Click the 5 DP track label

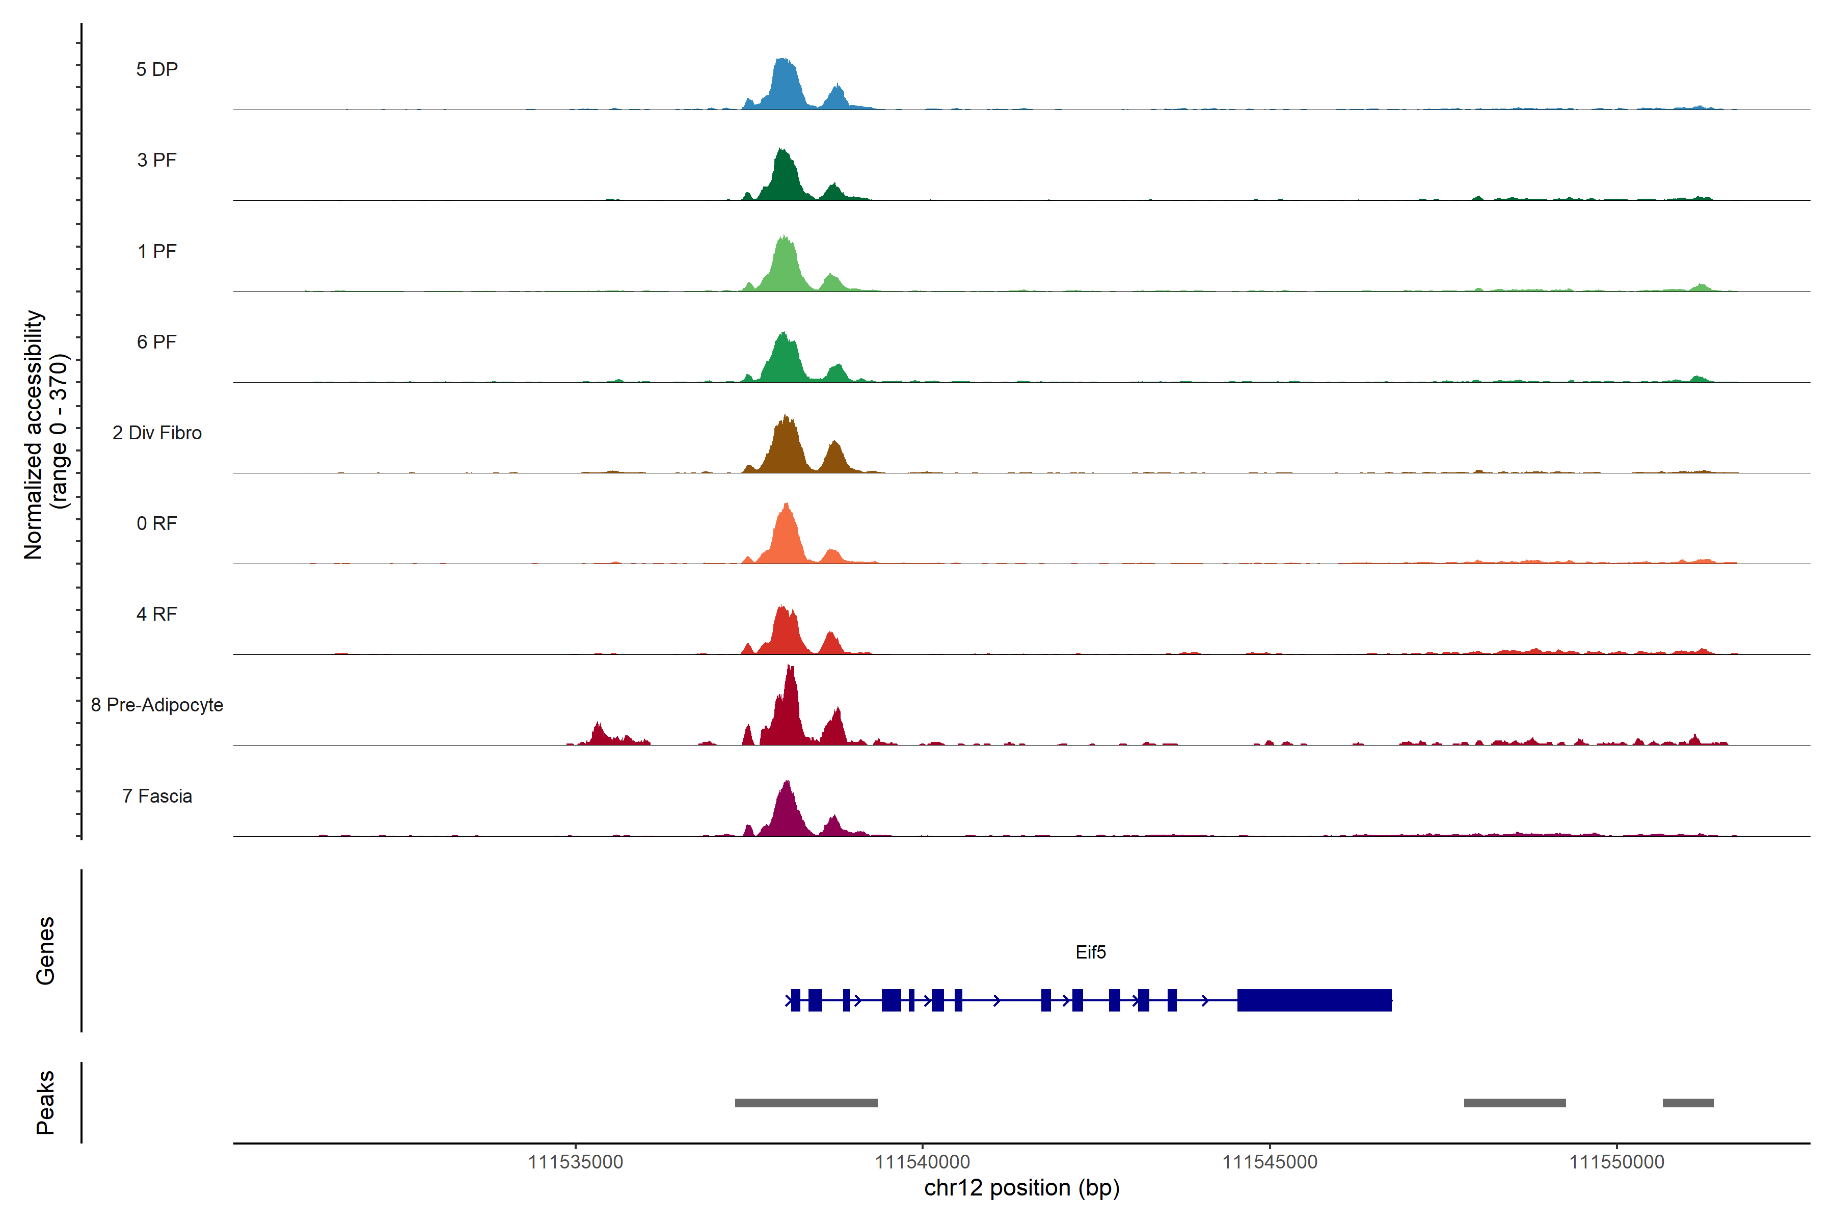point(157,69)
